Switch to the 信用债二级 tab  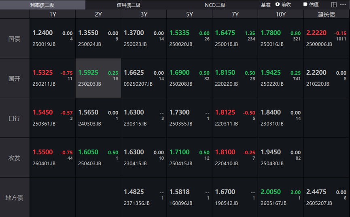point(129,5)
